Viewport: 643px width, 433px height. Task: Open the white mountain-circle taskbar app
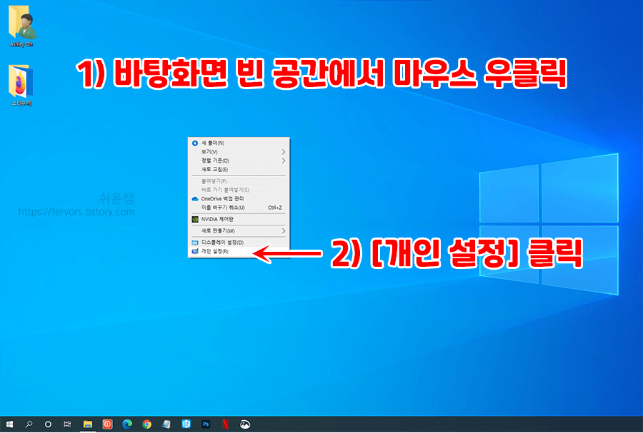(x=245, y=424)
